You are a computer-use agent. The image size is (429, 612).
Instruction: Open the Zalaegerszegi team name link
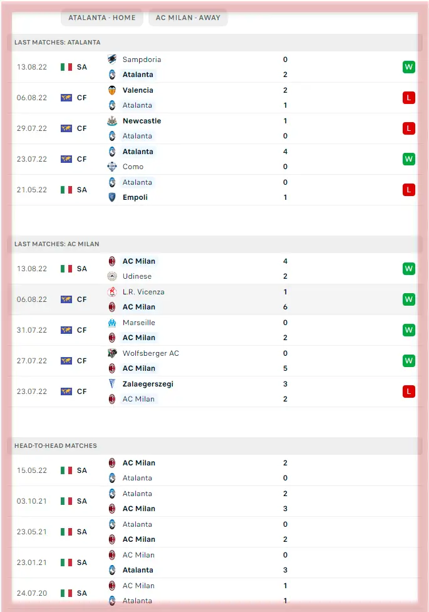pyautogui.click(x=148, y=384)
